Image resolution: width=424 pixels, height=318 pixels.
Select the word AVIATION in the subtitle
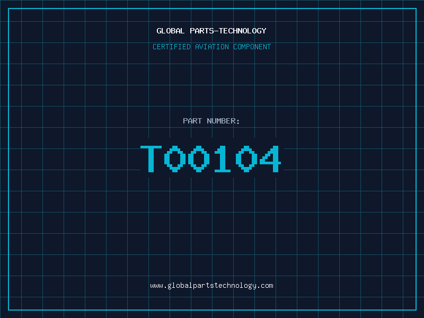tap(211, 47)
